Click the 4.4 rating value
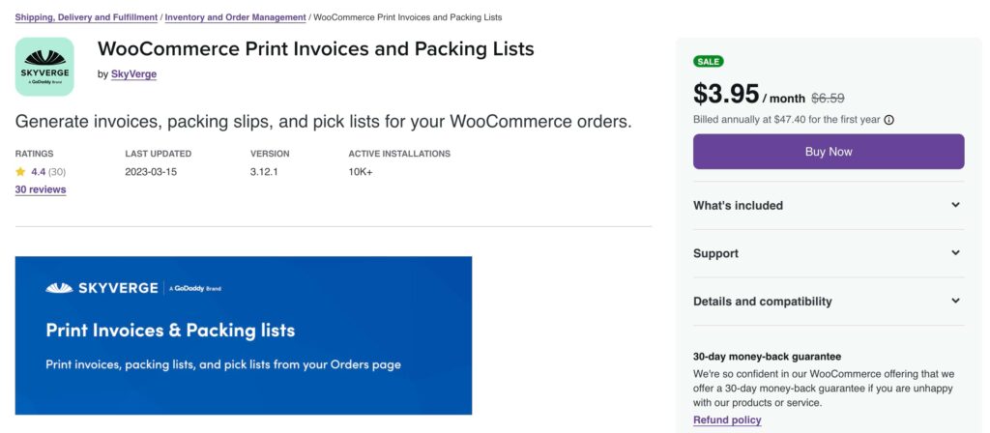Screen dimensions: 990x433 pyautogui.click(x=39, y=172)
